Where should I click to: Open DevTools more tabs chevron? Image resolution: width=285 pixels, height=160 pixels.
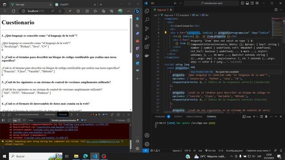[x=72, y=115]
